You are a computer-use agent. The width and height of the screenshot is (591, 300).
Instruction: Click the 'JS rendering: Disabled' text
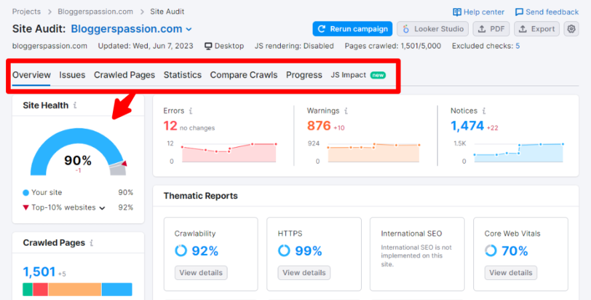[294, 46]
